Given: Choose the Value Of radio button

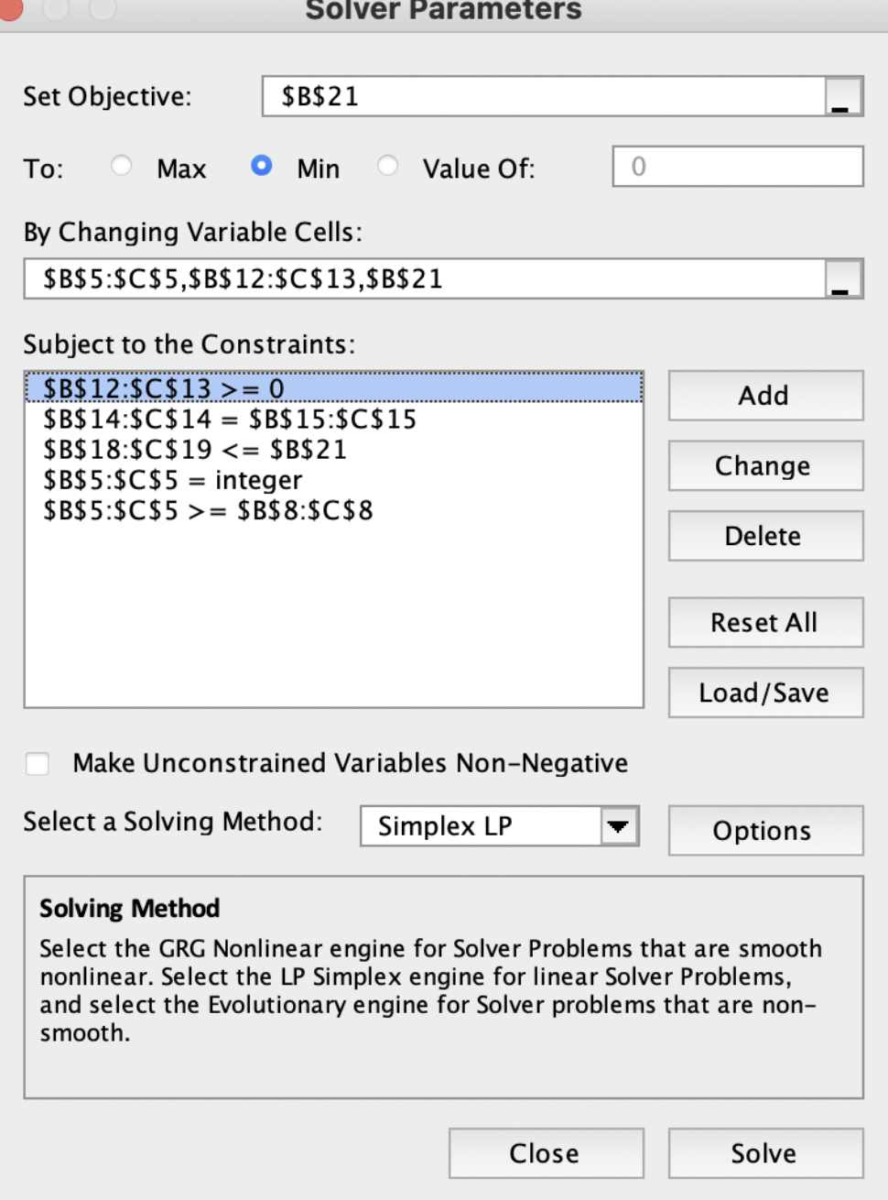Looking at the screenshot, I should point(387,168).
